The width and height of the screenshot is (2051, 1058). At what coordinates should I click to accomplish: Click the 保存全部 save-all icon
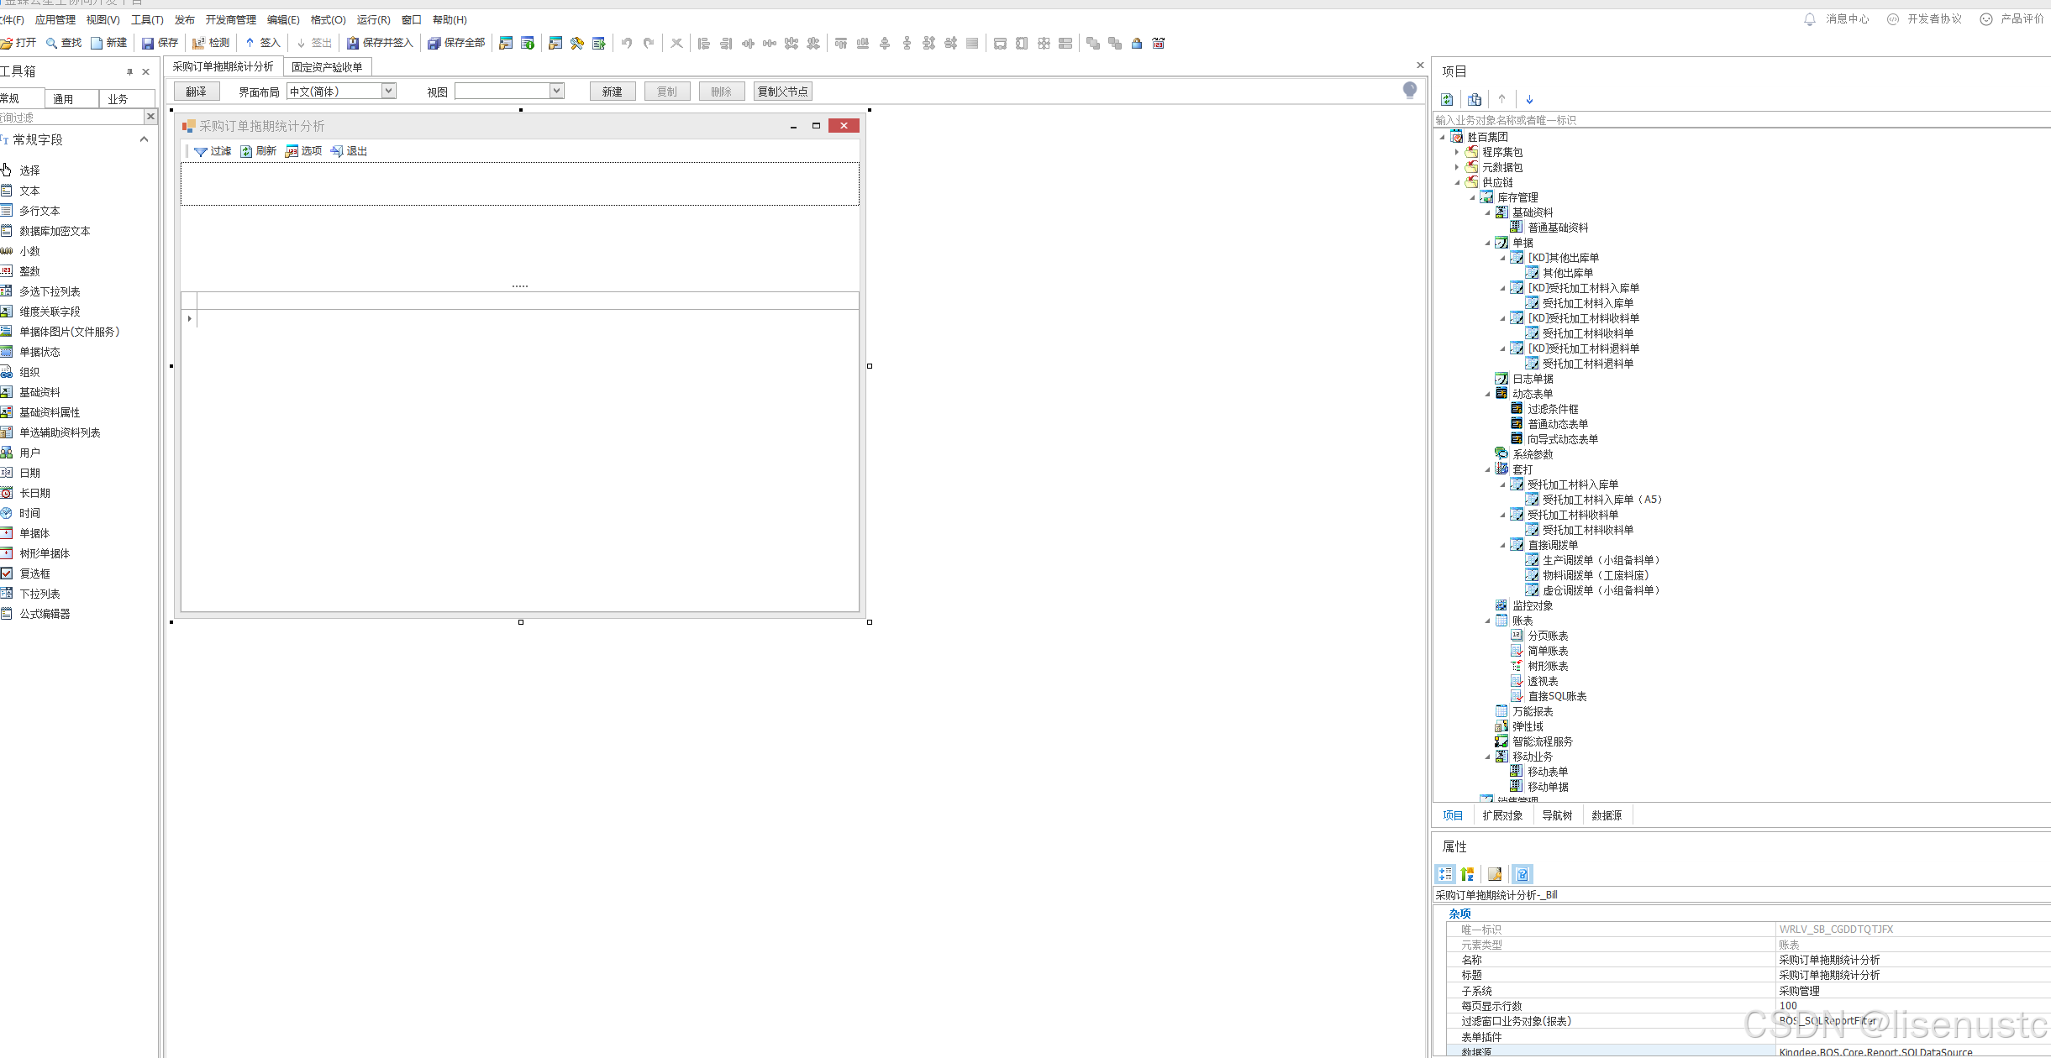434,43
